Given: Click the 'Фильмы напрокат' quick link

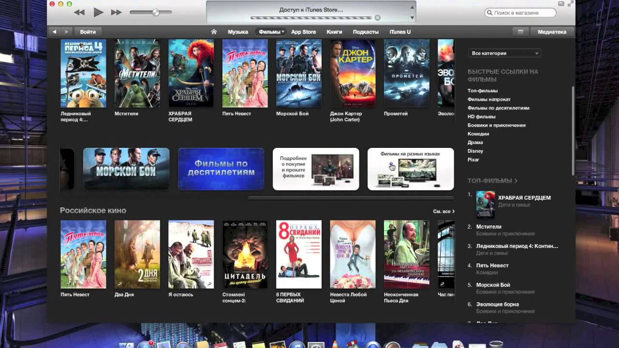Looking at the screenshot, I should coord(489,100).
